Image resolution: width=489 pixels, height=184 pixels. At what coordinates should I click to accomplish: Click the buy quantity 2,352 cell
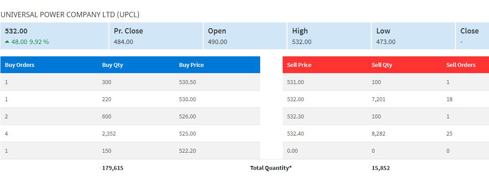(109, 133)
